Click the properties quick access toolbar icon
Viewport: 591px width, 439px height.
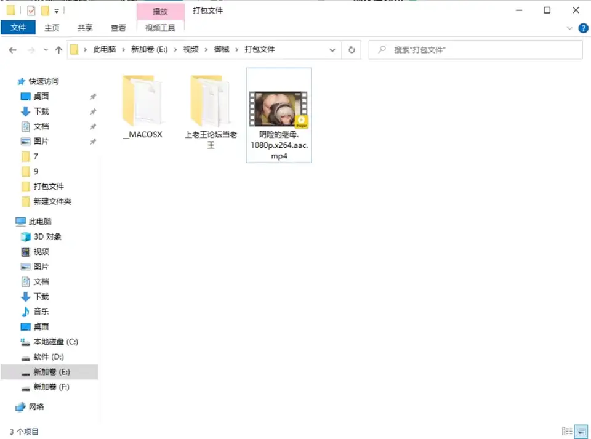point(31,10)
